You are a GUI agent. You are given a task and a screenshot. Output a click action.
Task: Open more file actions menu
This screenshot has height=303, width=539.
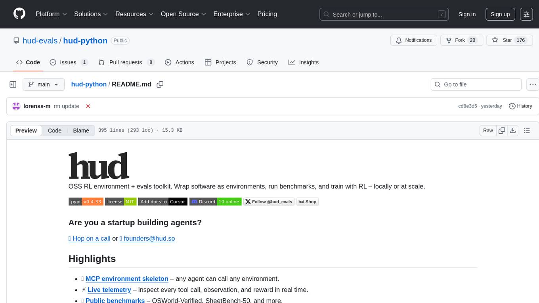533,84
